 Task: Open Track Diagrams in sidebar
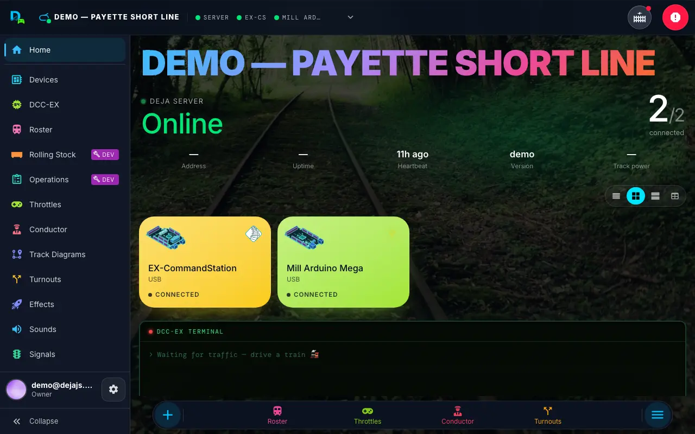pyautogui.click(x=65, y=254)
